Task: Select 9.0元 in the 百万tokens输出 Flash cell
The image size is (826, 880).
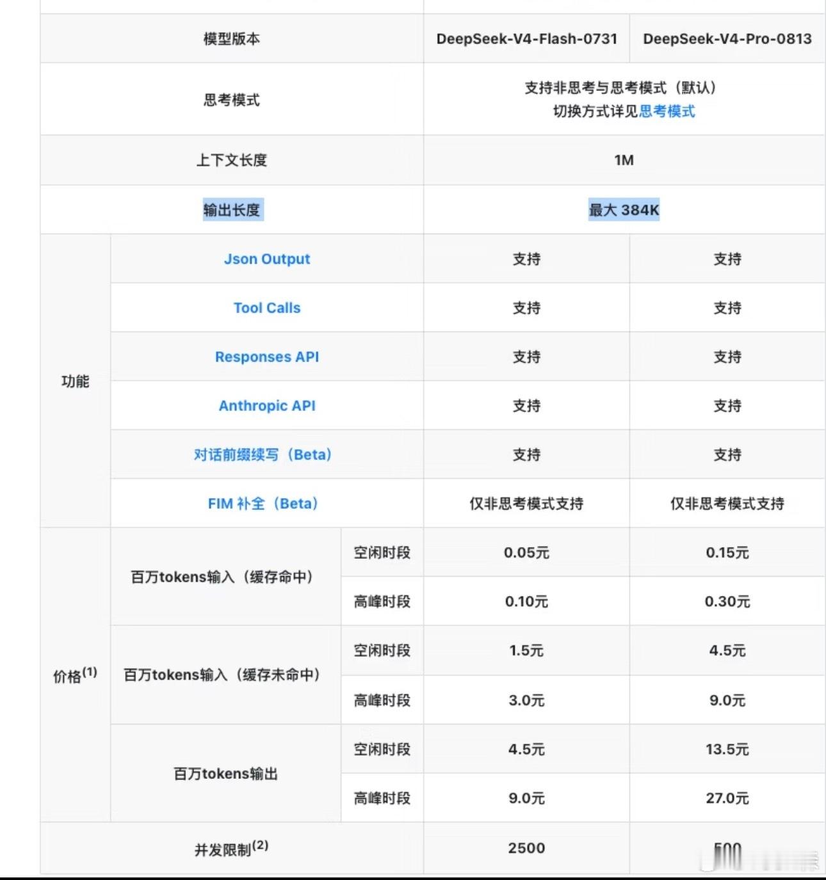Action: point(527,799)
